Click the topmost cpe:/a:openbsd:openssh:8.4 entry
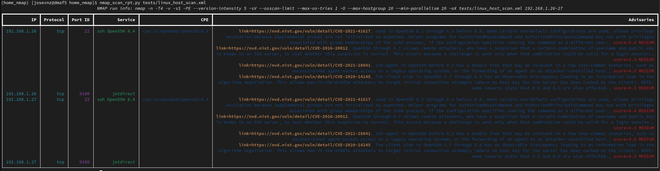The height and width of the screenshot is (171, 660). click(176, 31)
